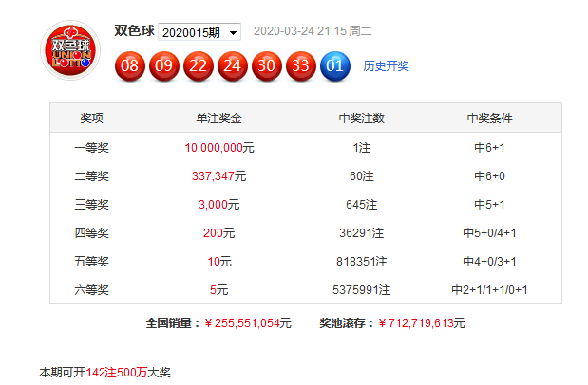This screenshot has height=385, width=588.
Task: Click red ball number 22
Action: point(198,66)
